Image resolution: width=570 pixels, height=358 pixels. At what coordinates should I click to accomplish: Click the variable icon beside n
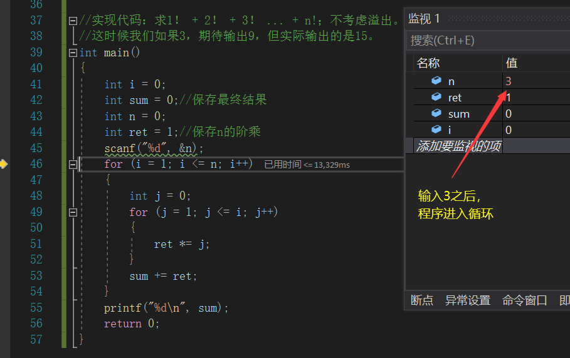(436, 81)
